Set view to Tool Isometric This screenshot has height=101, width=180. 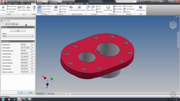click(x=108, y=8)
